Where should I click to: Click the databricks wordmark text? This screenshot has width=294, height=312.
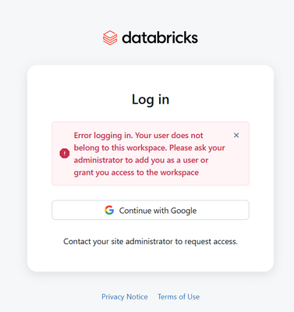160,37
